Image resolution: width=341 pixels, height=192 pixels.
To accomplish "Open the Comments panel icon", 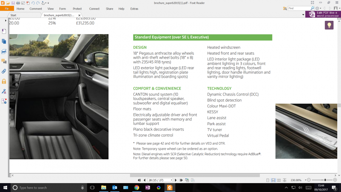I will (x=4, y=61).
